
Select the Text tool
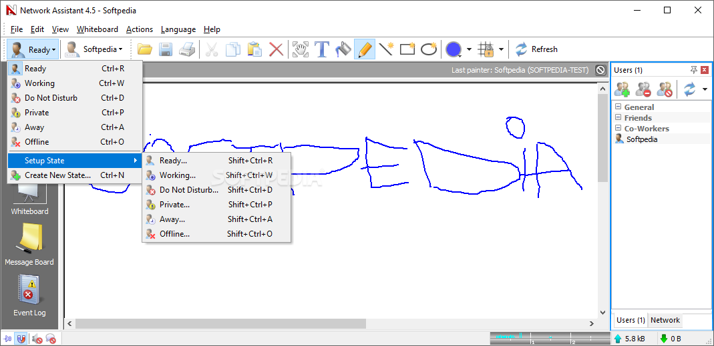tap(322, 49)
